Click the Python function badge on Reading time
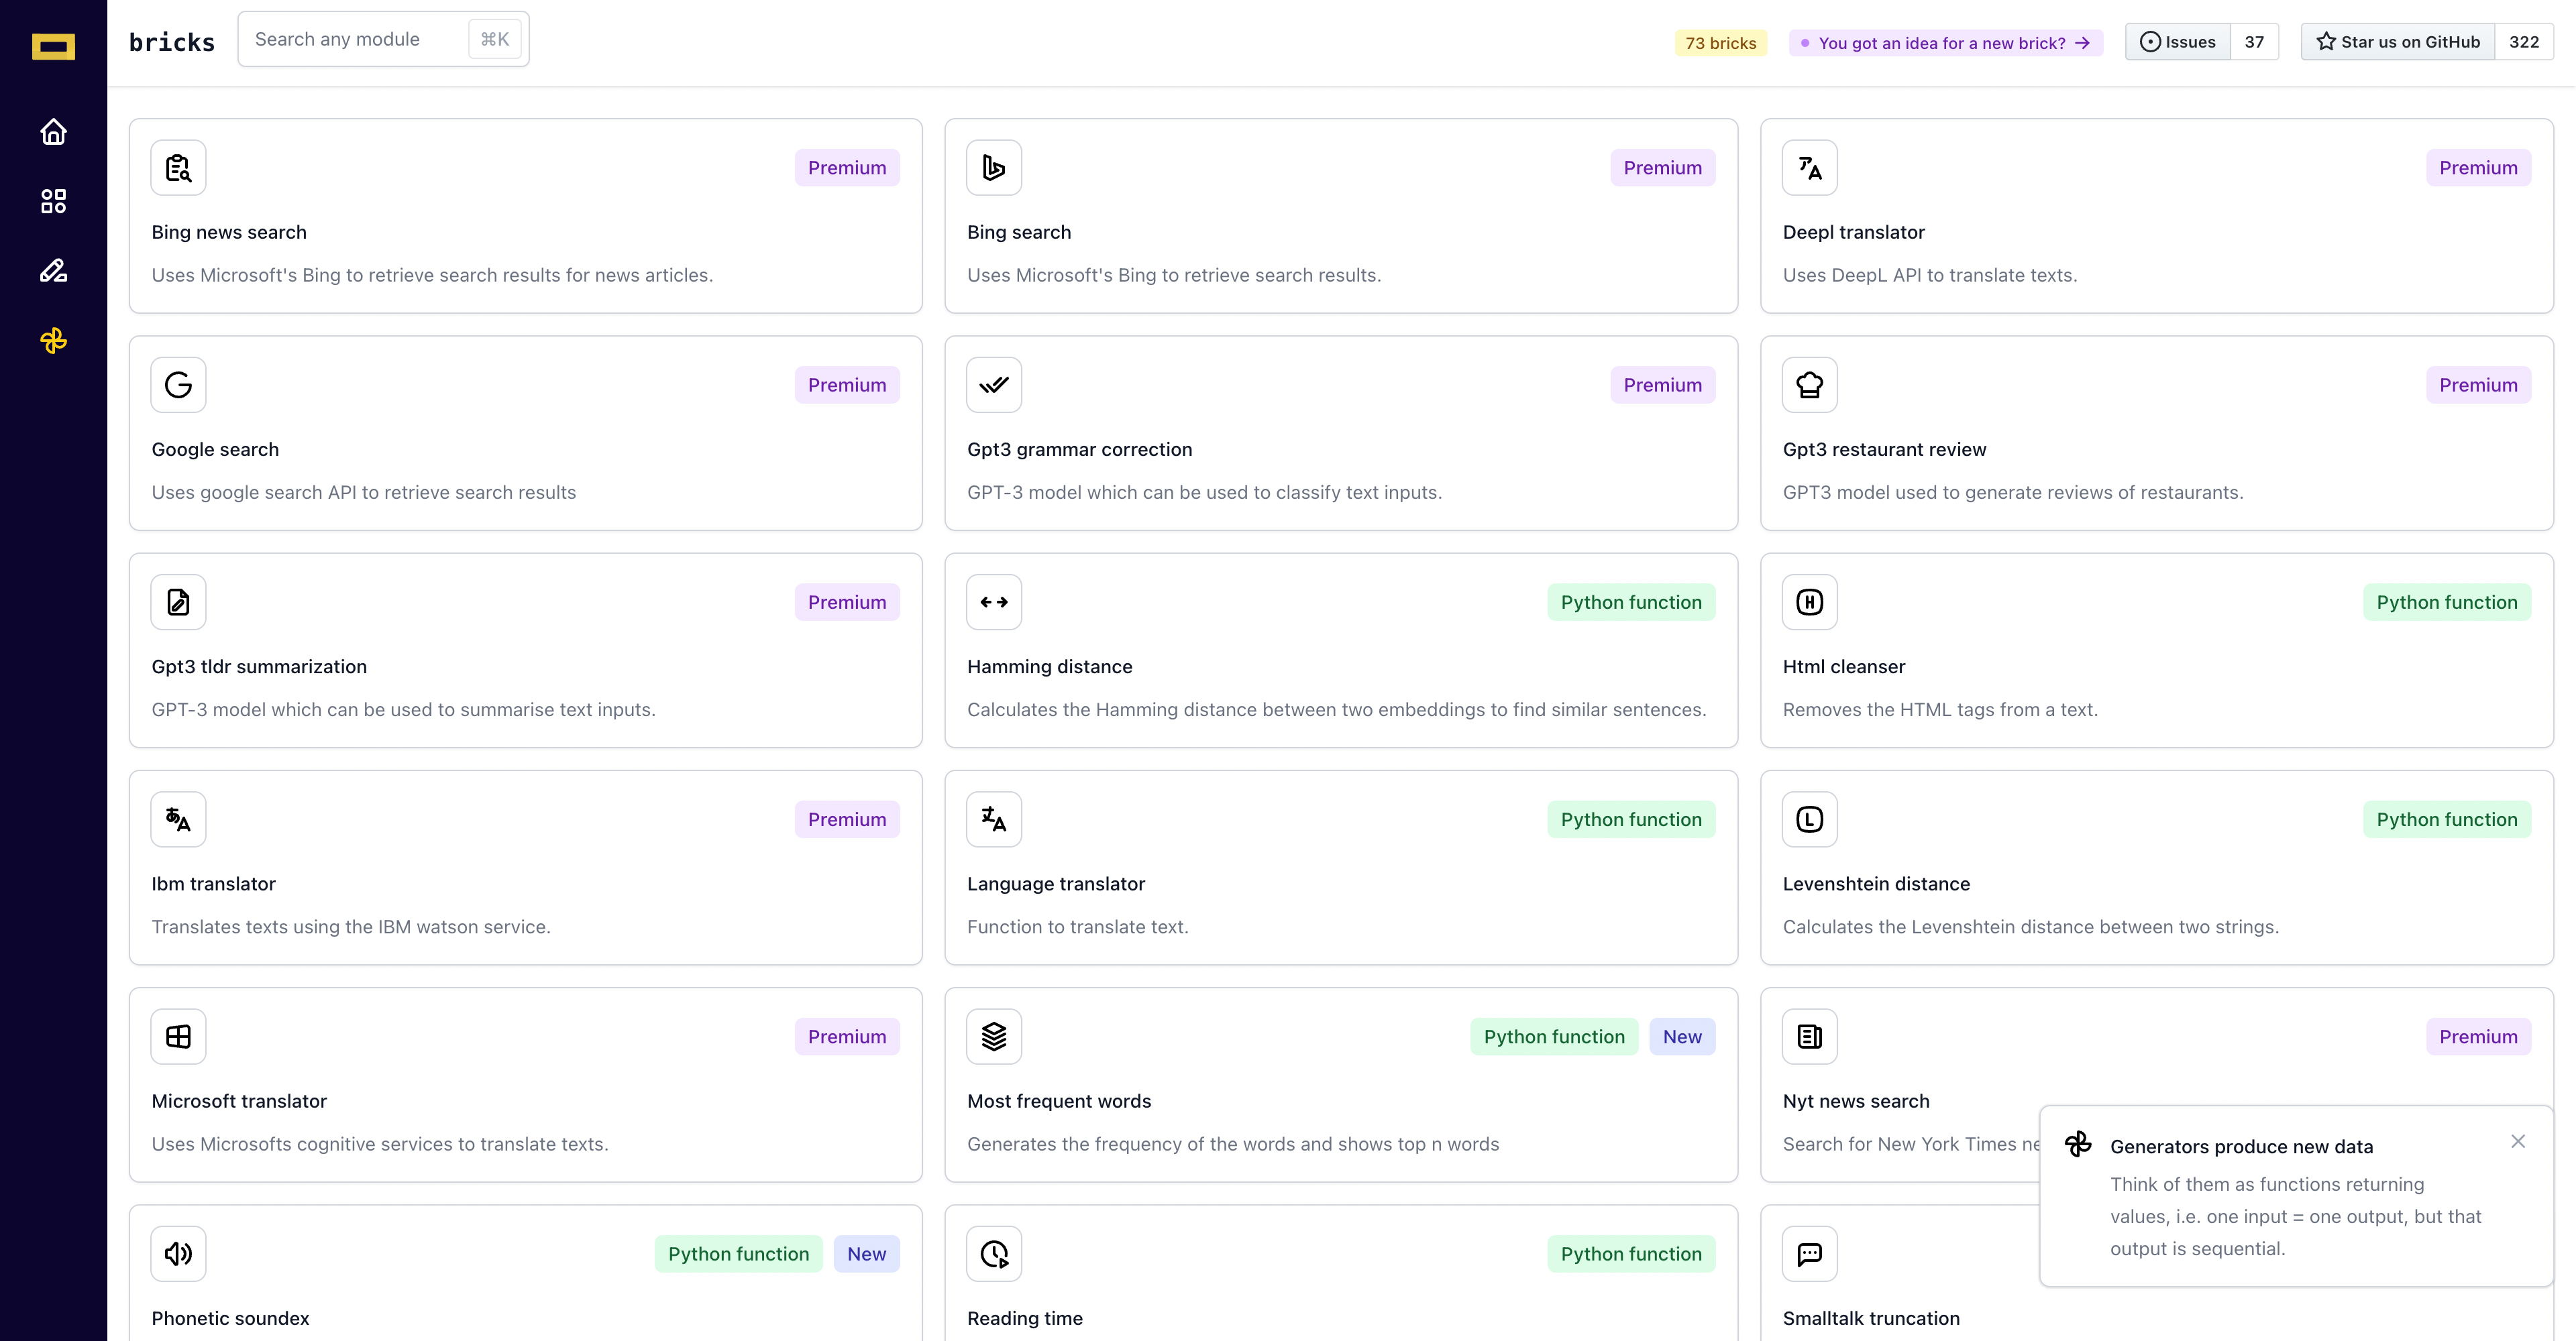This screenshot has width=2576, height=1341. 1631,1254
